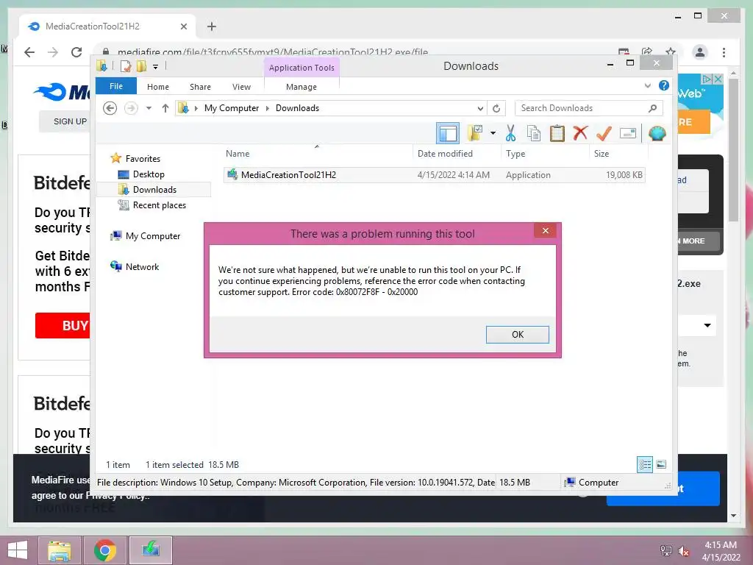Click the orange checkmark toolbar icon
Image resolution: width=753 pixels, height=565 pixels.
pyautogui.click(x=604, y=133)
